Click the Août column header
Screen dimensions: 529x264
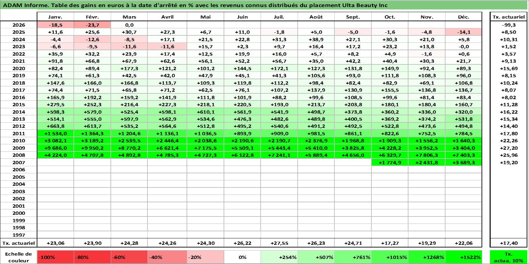(316, 17)
